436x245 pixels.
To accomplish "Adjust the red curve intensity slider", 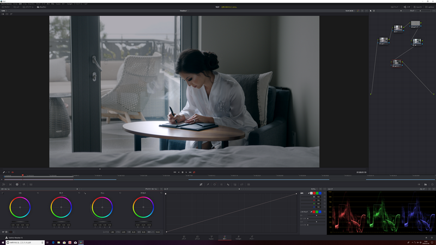I will (307, 200).
